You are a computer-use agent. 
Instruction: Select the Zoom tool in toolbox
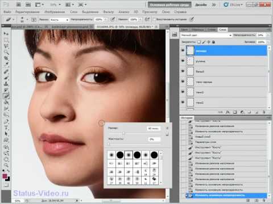tap(6, 165)
